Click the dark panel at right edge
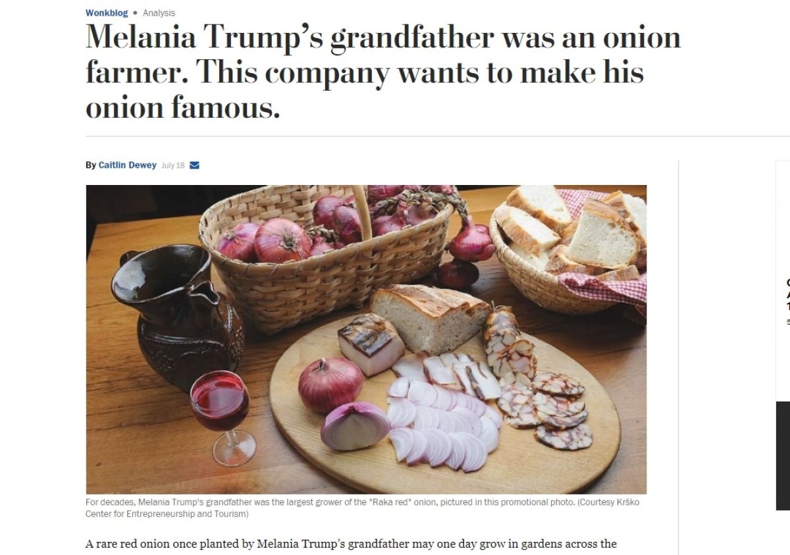The image size is (790, 555). pos(783,456)
